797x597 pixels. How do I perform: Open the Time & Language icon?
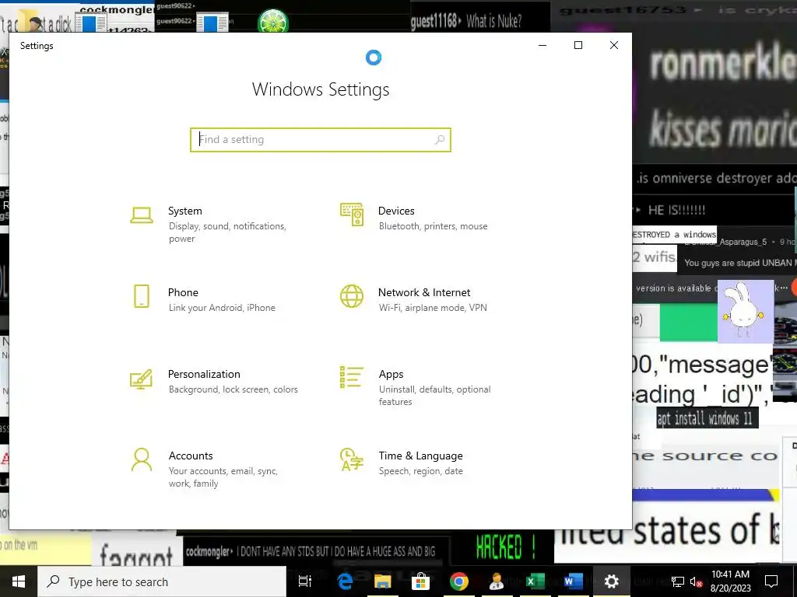352,459
